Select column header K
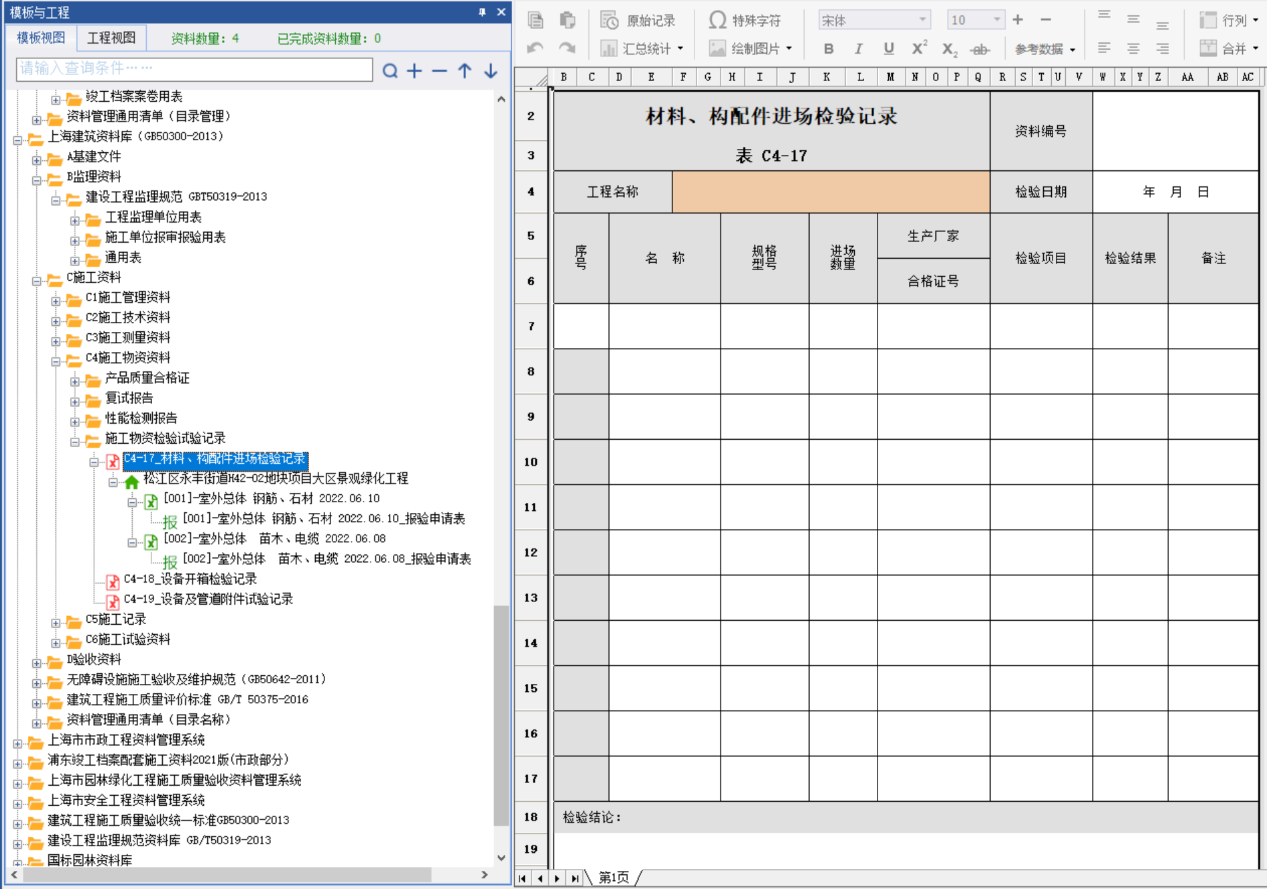Viewport: 1267px width, 889px height. point(827,77)
